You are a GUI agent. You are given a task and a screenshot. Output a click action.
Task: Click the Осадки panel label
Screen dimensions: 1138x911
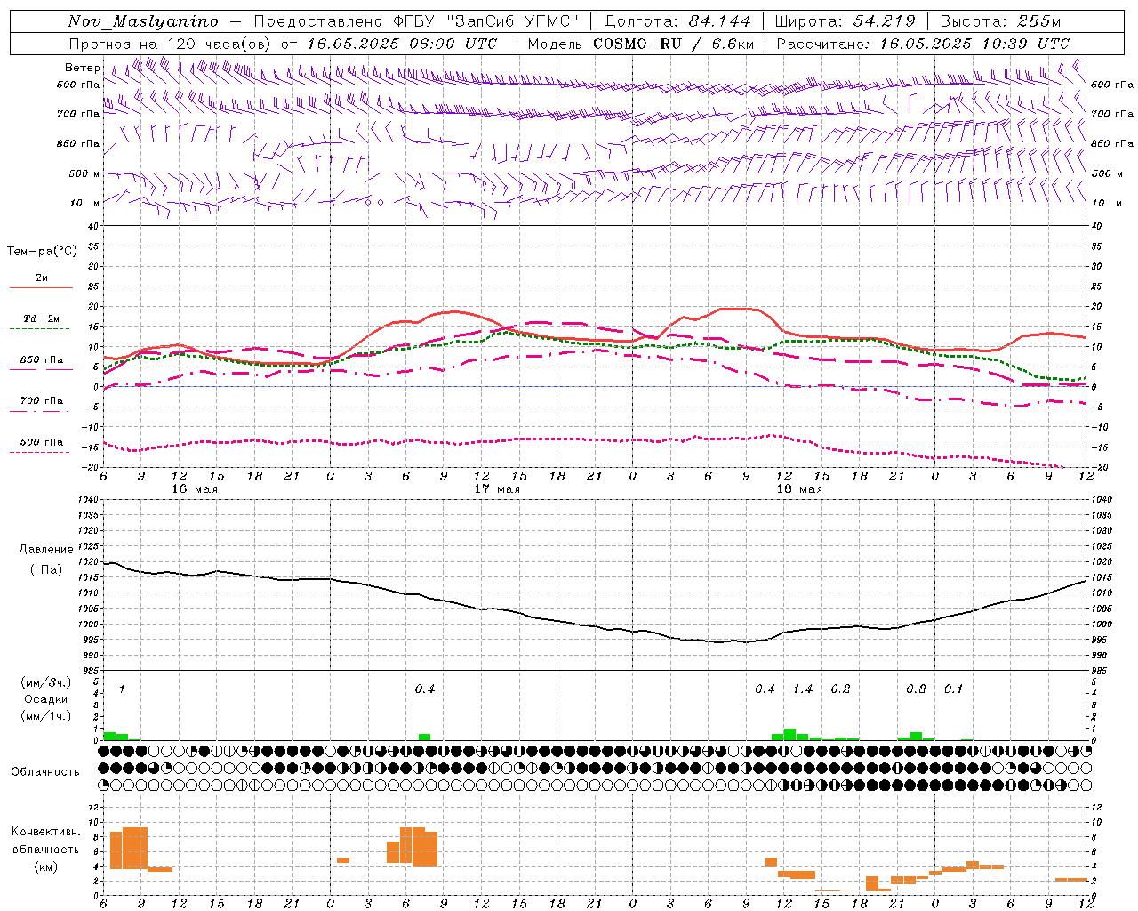(46, 699)
